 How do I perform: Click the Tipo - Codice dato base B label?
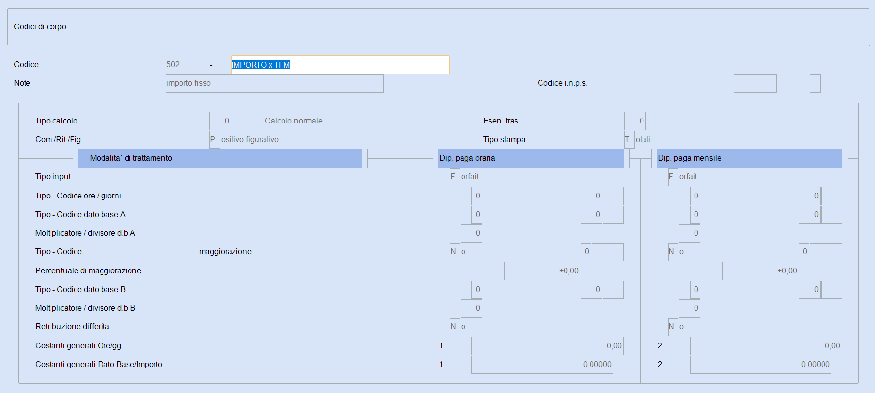(x=80, y=290)
